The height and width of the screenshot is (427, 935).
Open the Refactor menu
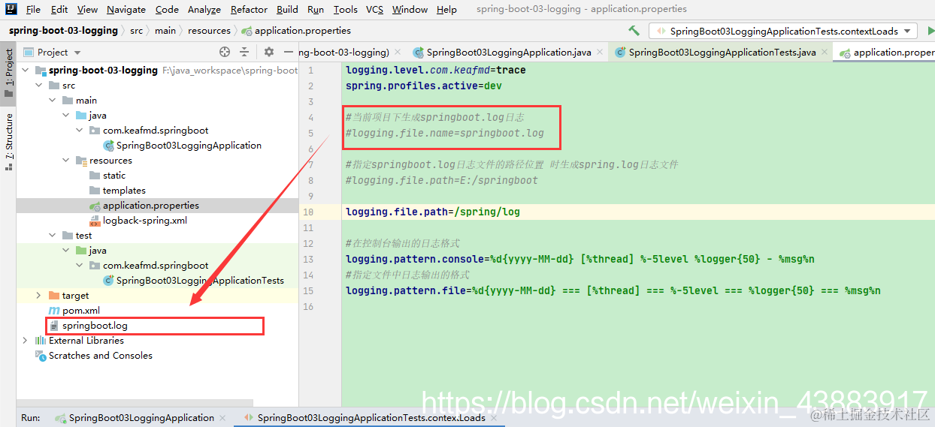coord(249,9)
